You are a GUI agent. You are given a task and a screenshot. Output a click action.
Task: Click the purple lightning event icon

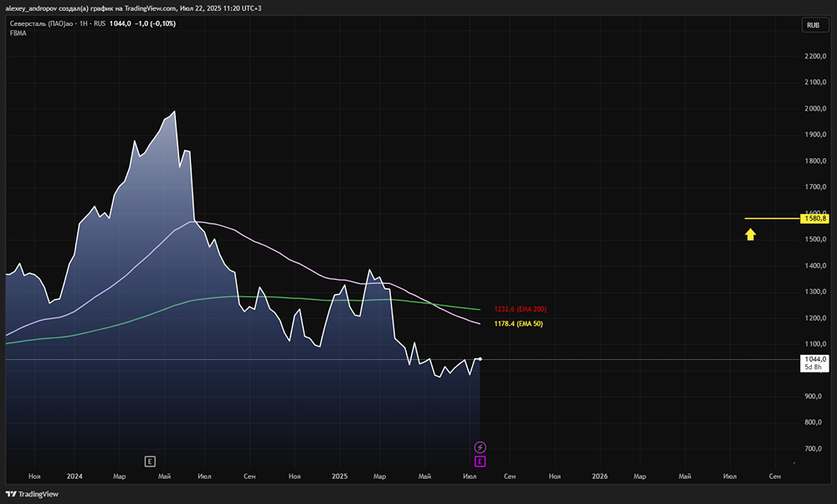tap(480, 447)
